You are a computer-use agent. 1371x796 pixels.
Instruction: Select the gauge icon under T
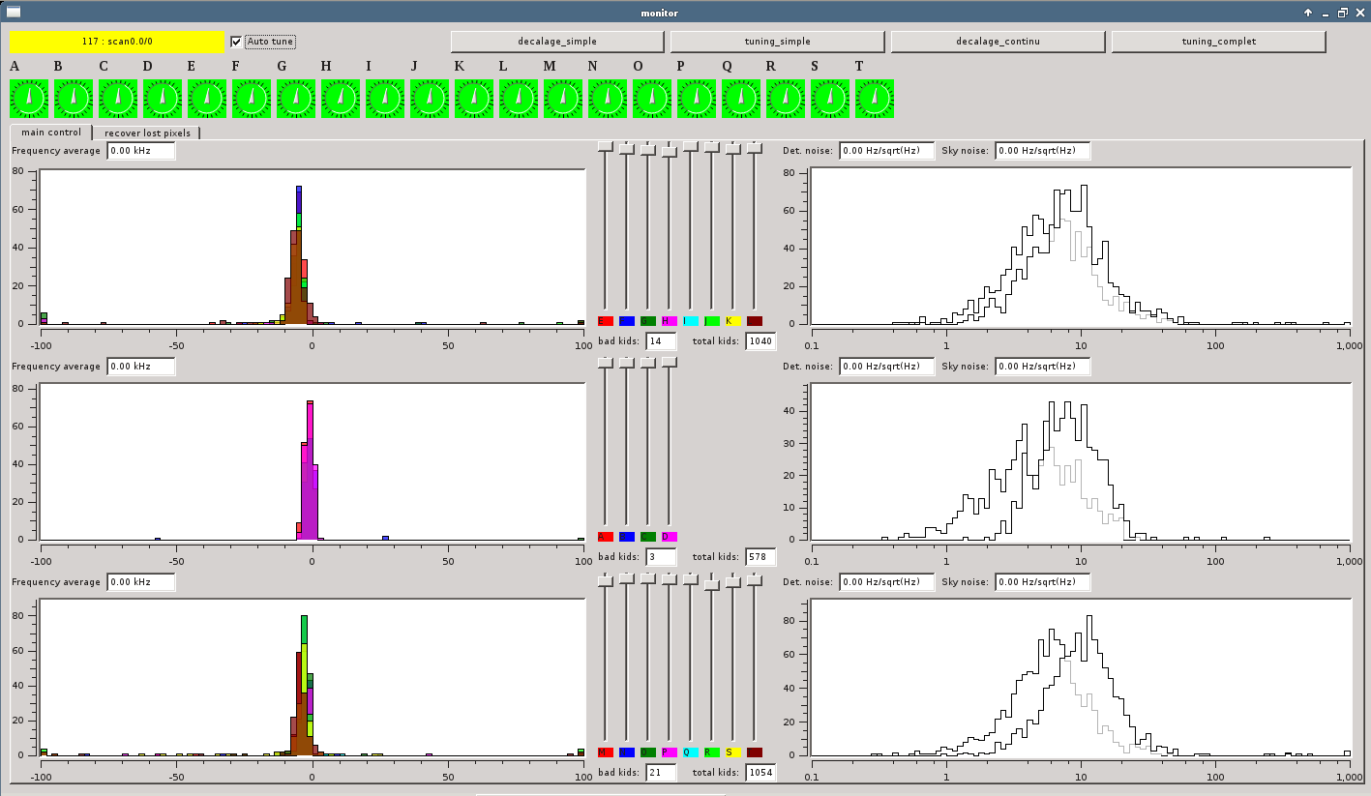pos(875,99)
